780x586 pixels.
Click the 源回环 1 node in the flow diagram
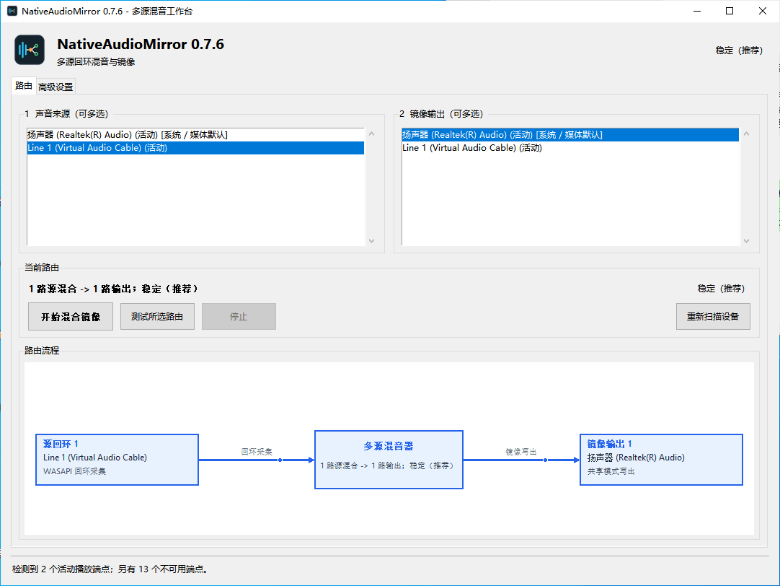click(x=118, y=460)
